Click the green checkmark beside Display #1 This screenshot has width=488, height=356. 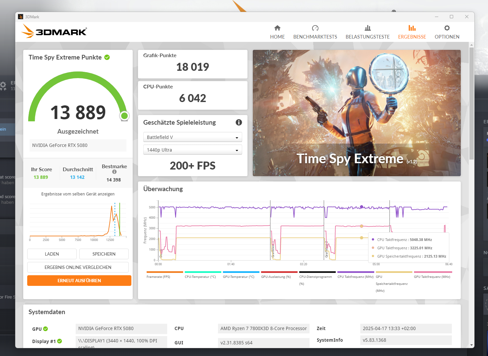[60, 341]
